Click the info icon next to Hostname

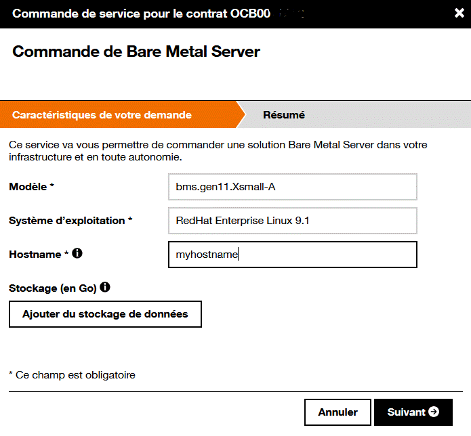click(x=77, y=254)
